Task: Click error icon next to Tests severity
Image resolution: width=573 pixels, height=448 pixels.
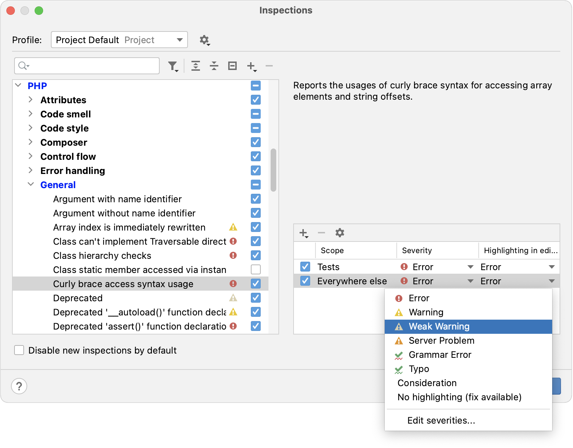Action: [x=404, y=267]
